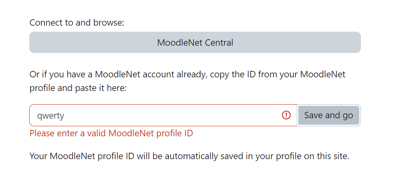The width and height of the screenshot is (395, 190).
Task: Click the word 'Save' on the submit button
Action: [x=314, y=115]
